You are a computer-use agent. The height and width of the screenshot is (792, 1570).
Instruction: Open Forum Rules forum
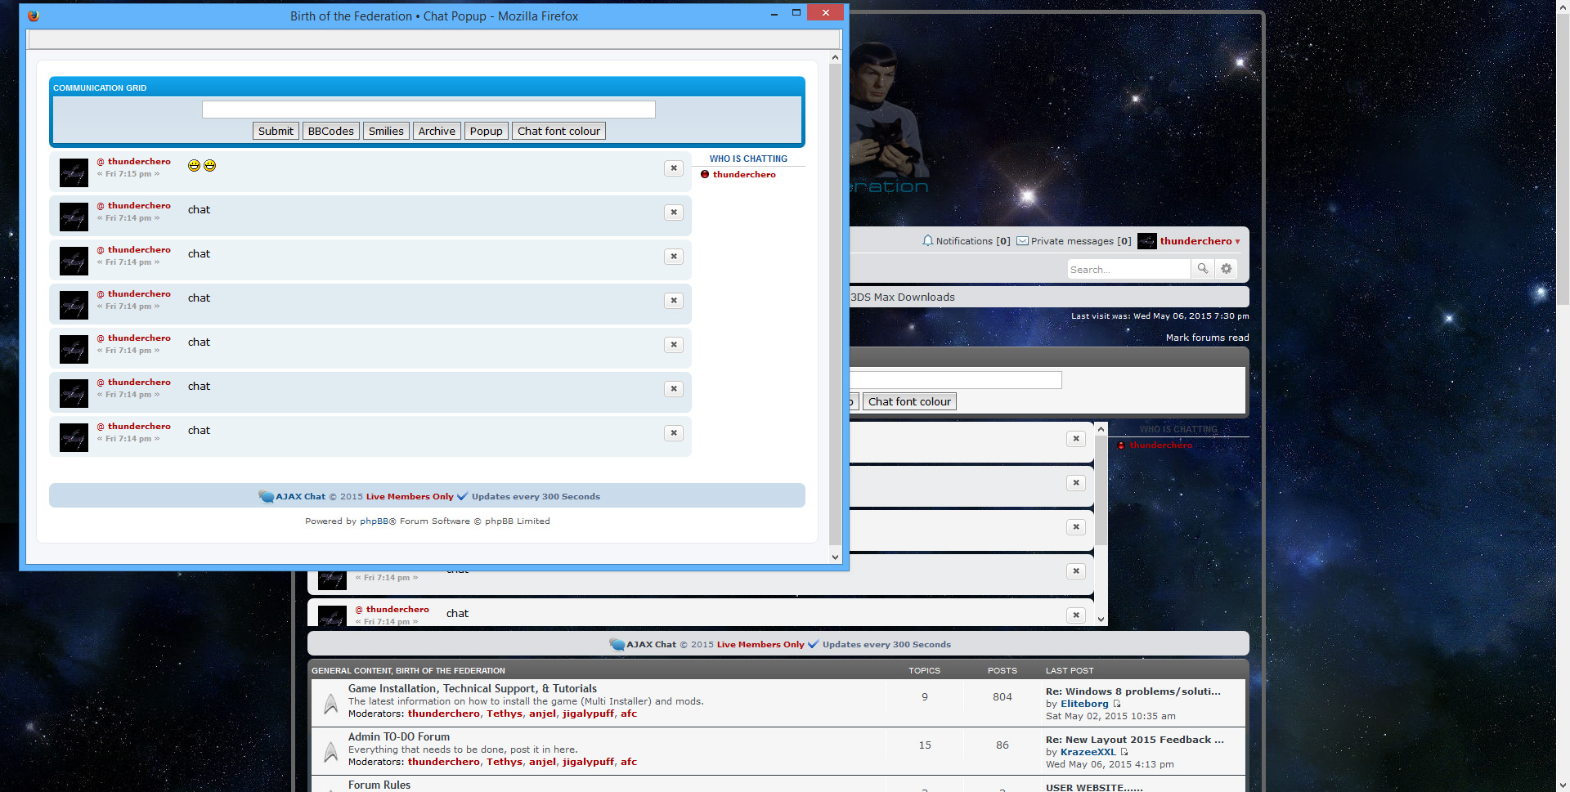[x=379, y=785]
